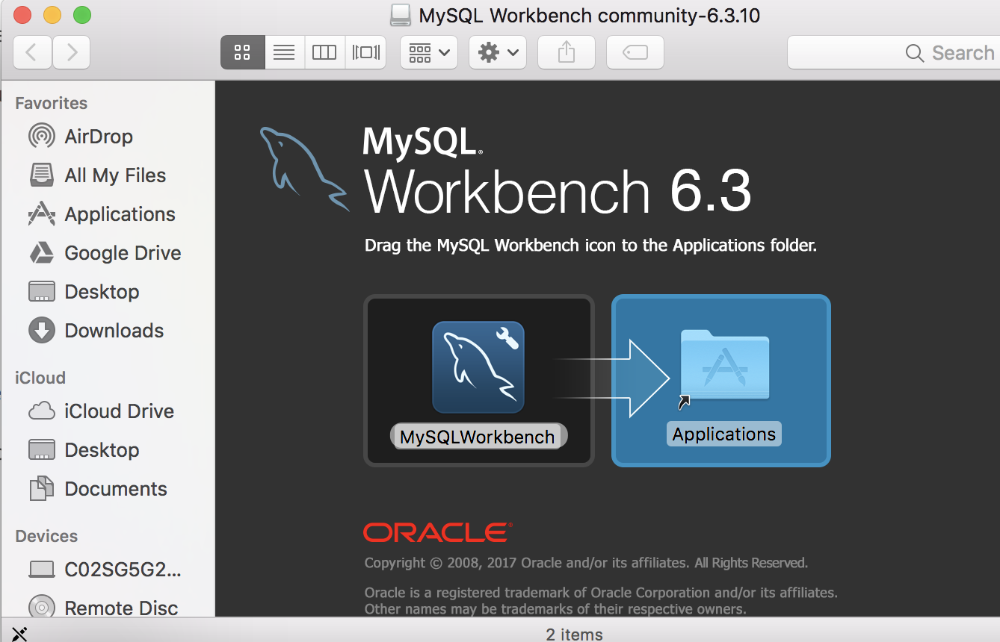
Task: Switch to list view in the toolbar
Action: point(284,52)
